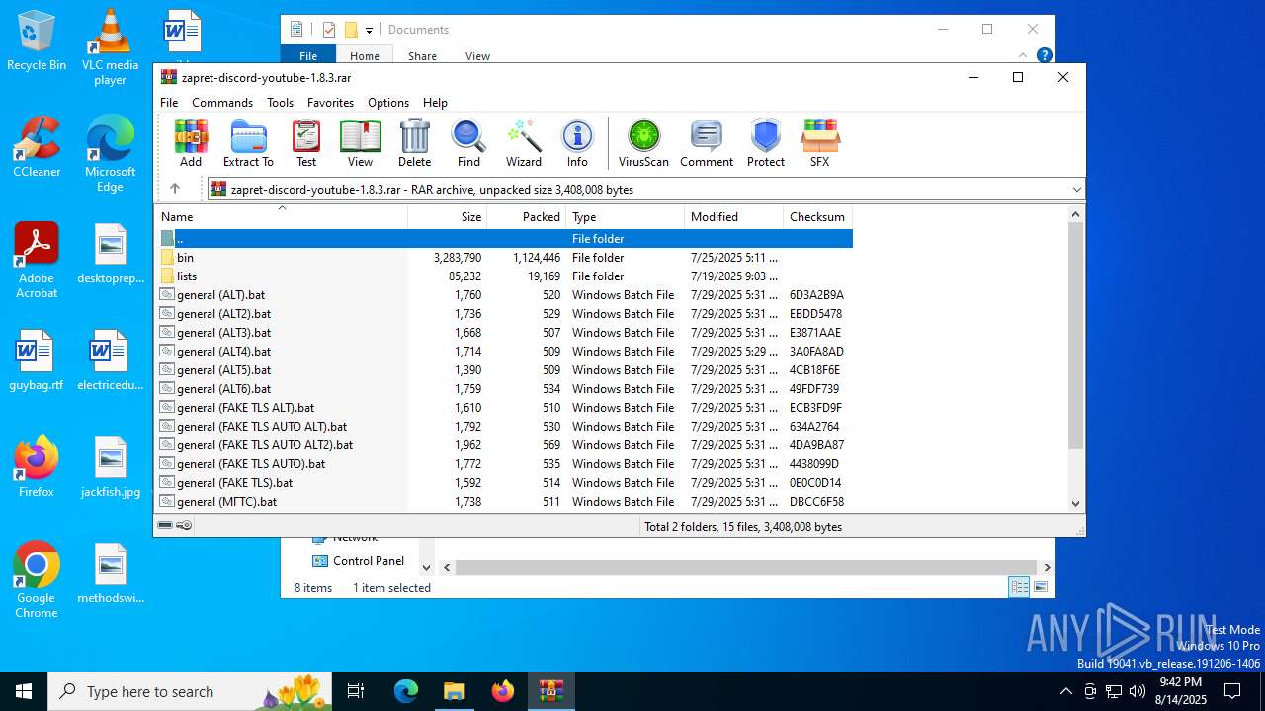Image resolution: width=1265 pixels, height=711 pixels.
Task: Click the Info toolbar icon
Action: (x=577, y=143)
